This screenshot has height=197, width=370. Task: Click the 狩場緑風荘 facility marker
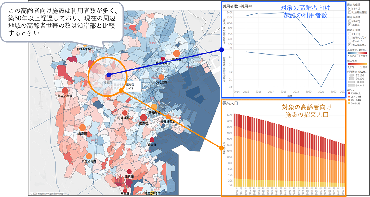click(125, 113)
